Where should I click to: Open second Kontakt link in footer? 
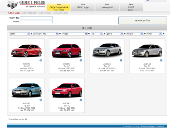tap(135, 126)
